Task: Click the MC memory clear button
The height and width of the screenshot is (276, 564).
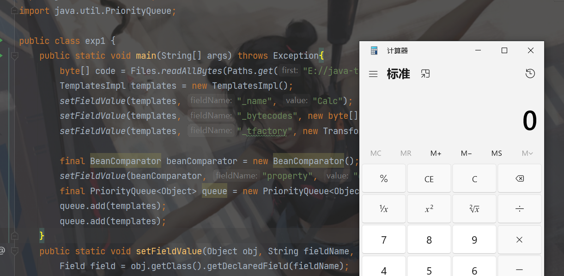Action: click(x=376, y=153)
